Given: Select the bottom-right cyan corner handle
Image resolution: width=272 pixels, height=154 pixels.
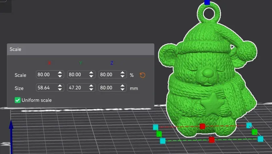Looking at the screenshot, I should (260, 139).
